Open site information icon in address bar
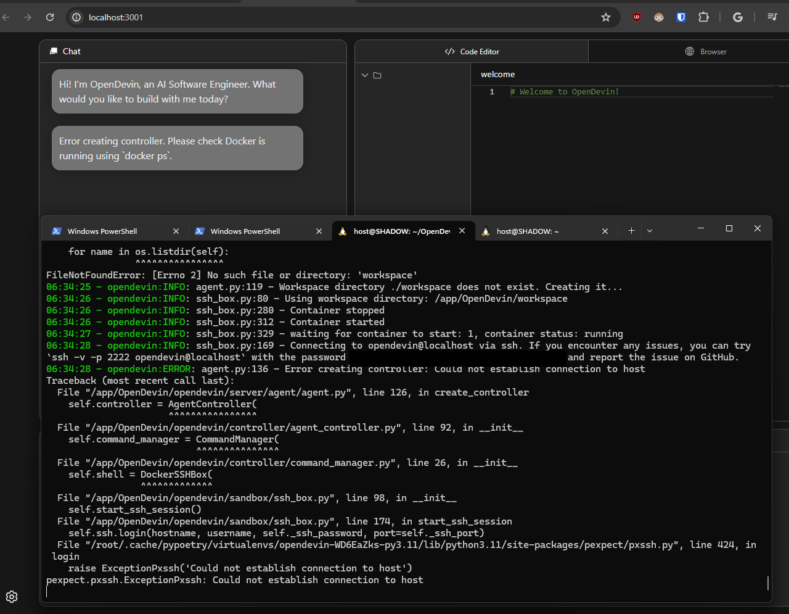The height and width of the screenshot is (614, 789). [x=76, y=17]
